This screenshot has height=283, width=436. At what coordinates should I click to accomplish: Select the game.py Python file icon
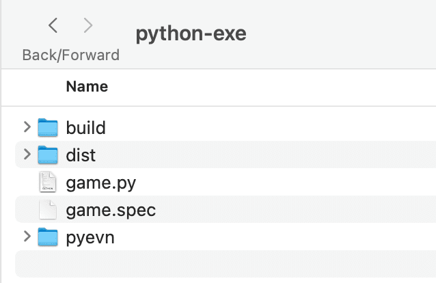[48, 182]
